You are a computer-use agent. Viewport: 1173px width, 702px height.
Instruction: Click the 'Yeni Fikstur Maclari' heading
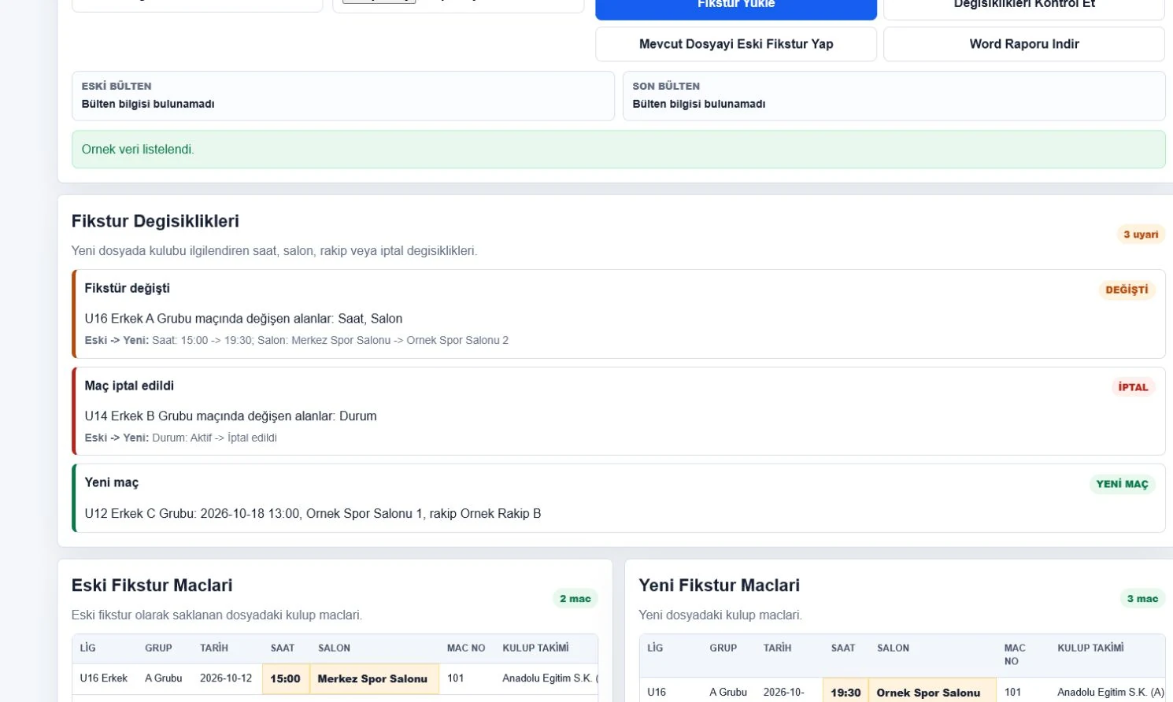point(720,586)
